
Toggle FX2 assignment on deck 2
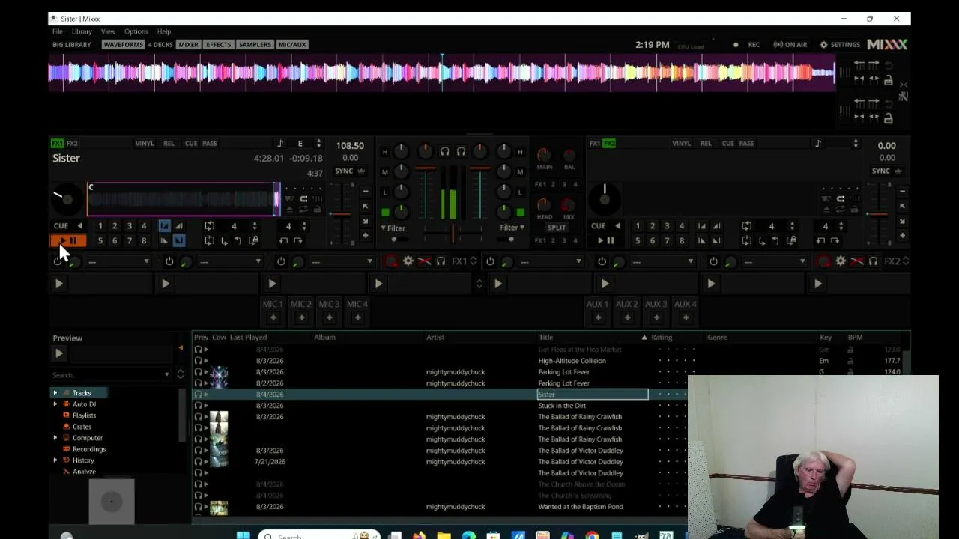[x=609, y=143]
